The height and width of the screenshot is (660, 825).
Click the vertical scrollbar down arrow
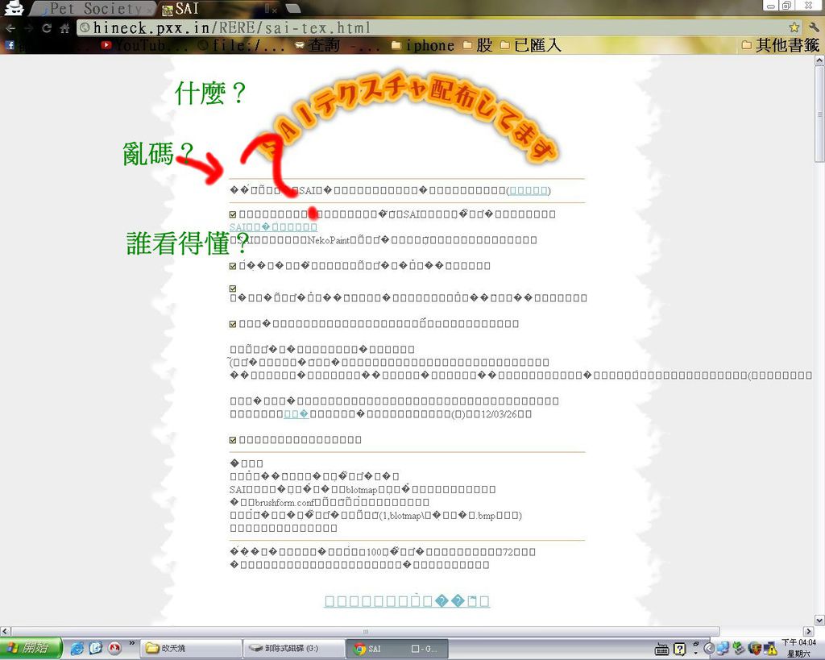point(819,620)
